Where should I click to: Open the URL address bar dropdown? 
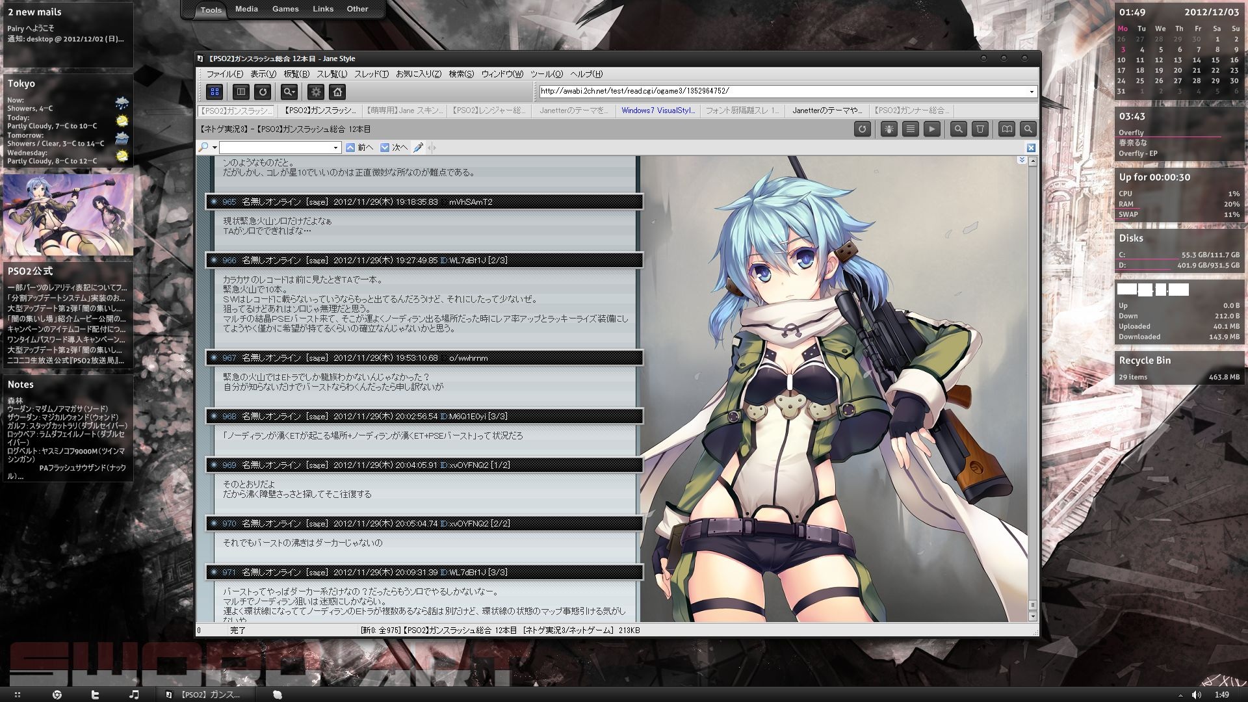click(1032, 92)
